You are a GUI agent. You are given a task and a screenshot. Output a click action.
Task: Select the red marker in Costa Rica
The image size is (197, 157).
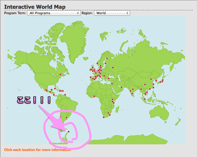pos(54,95)
